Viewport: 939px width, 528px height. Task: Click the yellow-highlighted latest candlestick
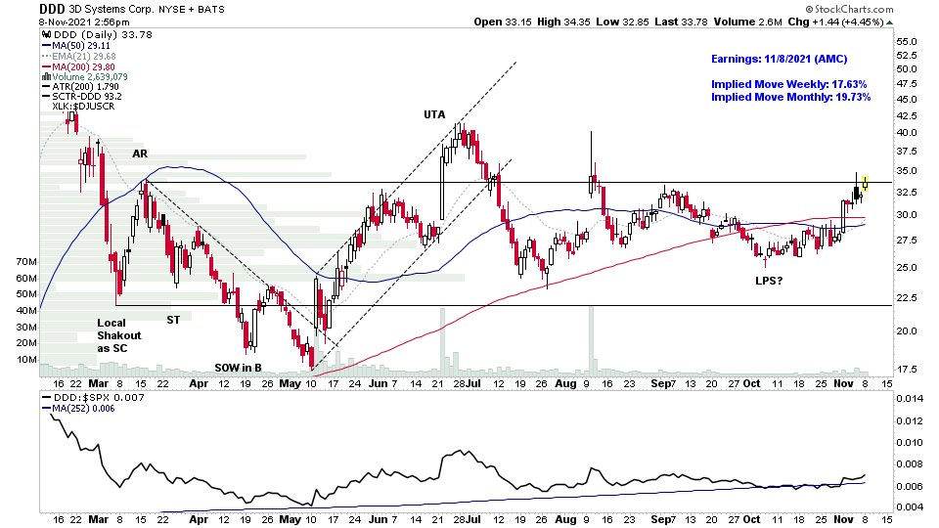(x=866, y=184)
